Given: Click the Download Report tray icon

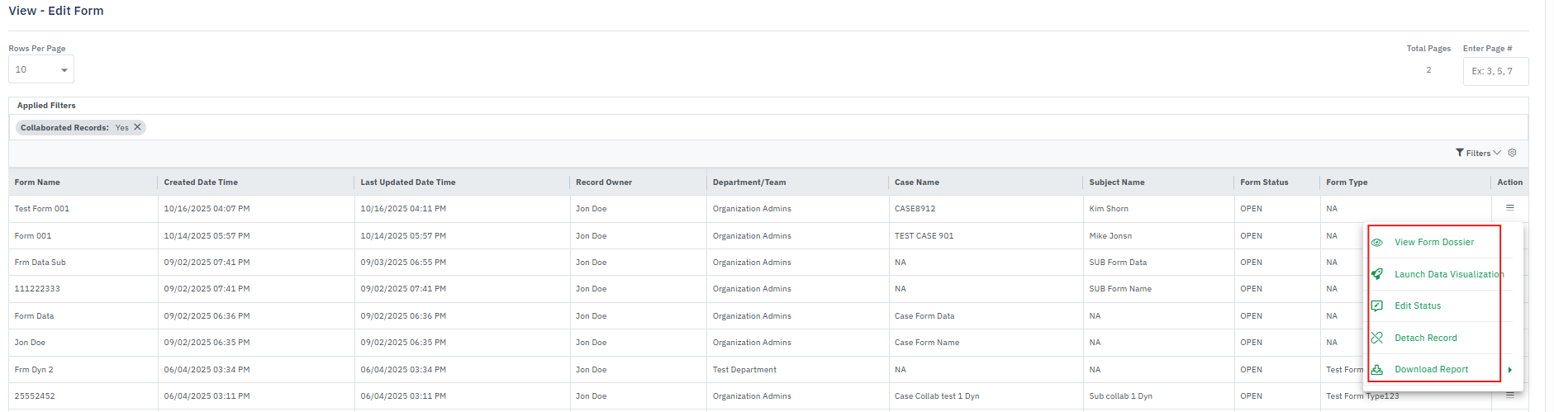Looking at the screenshot, I should (x=1377, y=369).
